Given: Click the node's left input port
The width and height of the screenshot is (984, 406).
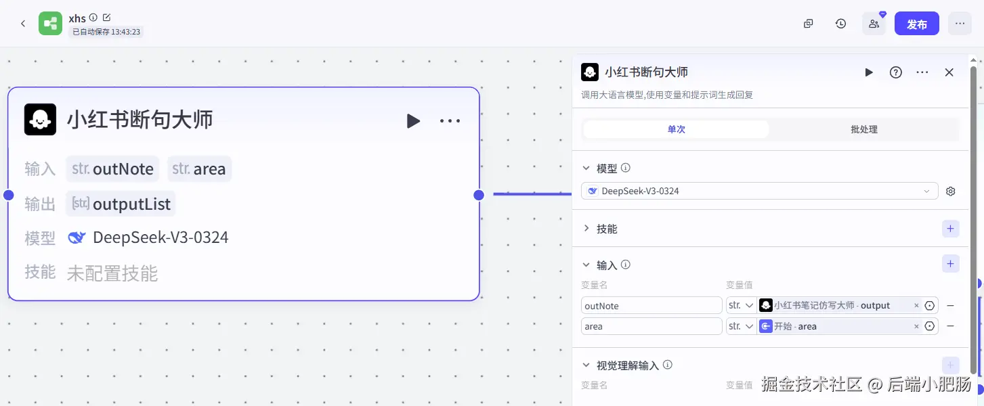Looking at the screenshot, I should [9, 195].
